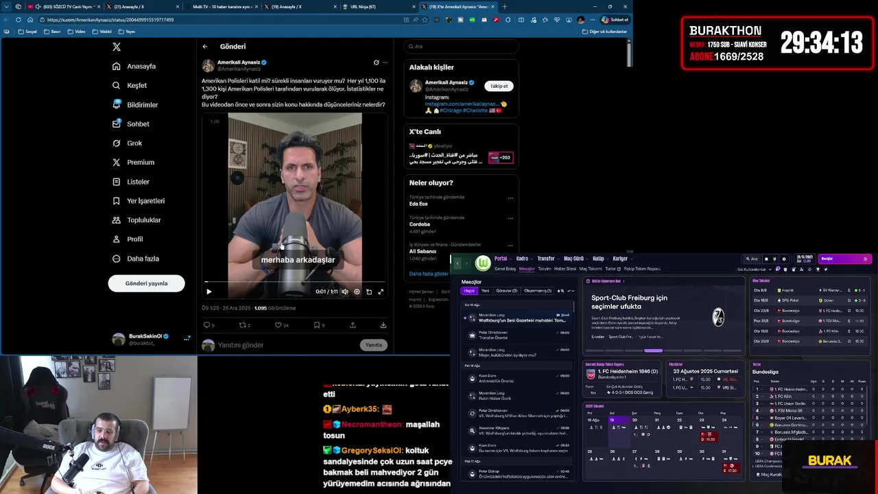This screenshot has height=494, width=878.
Task: Open Sohbet messages in the X sidebar
Action: coord(130,124)
